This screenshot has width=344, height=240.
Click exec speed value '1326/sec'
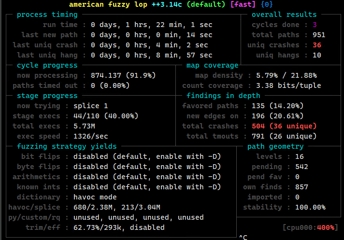91,136
